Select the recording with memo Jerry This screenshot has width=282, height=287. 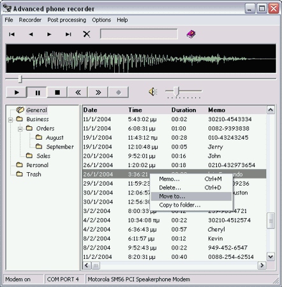tap(174, 147)
